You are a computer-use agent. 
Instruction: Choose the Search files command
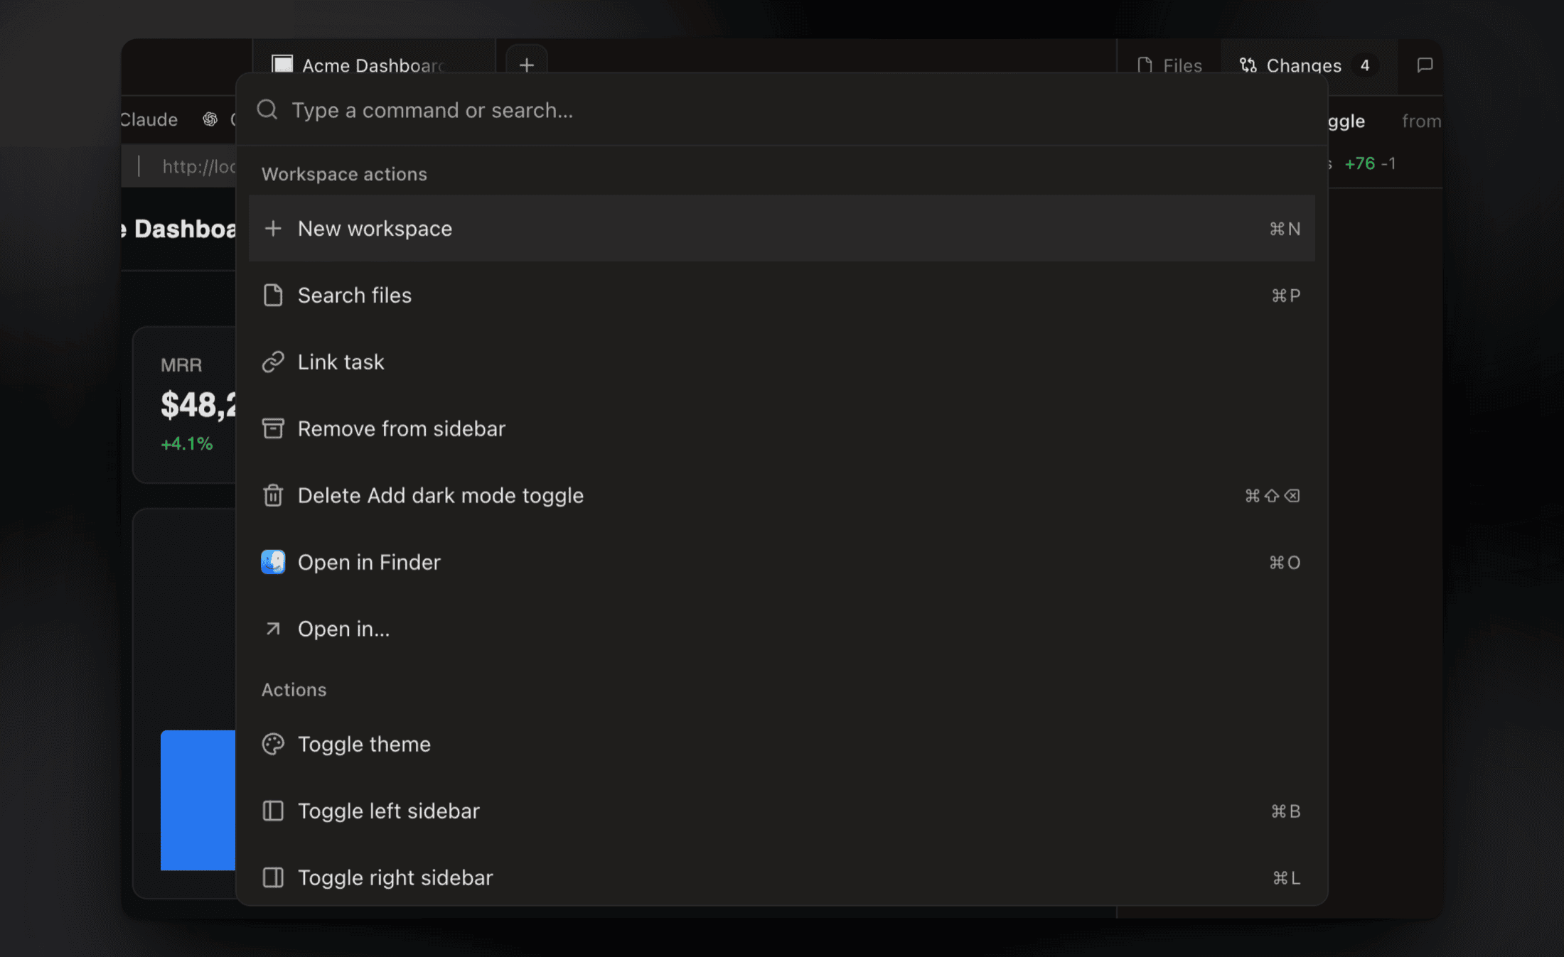pos(782,296)
